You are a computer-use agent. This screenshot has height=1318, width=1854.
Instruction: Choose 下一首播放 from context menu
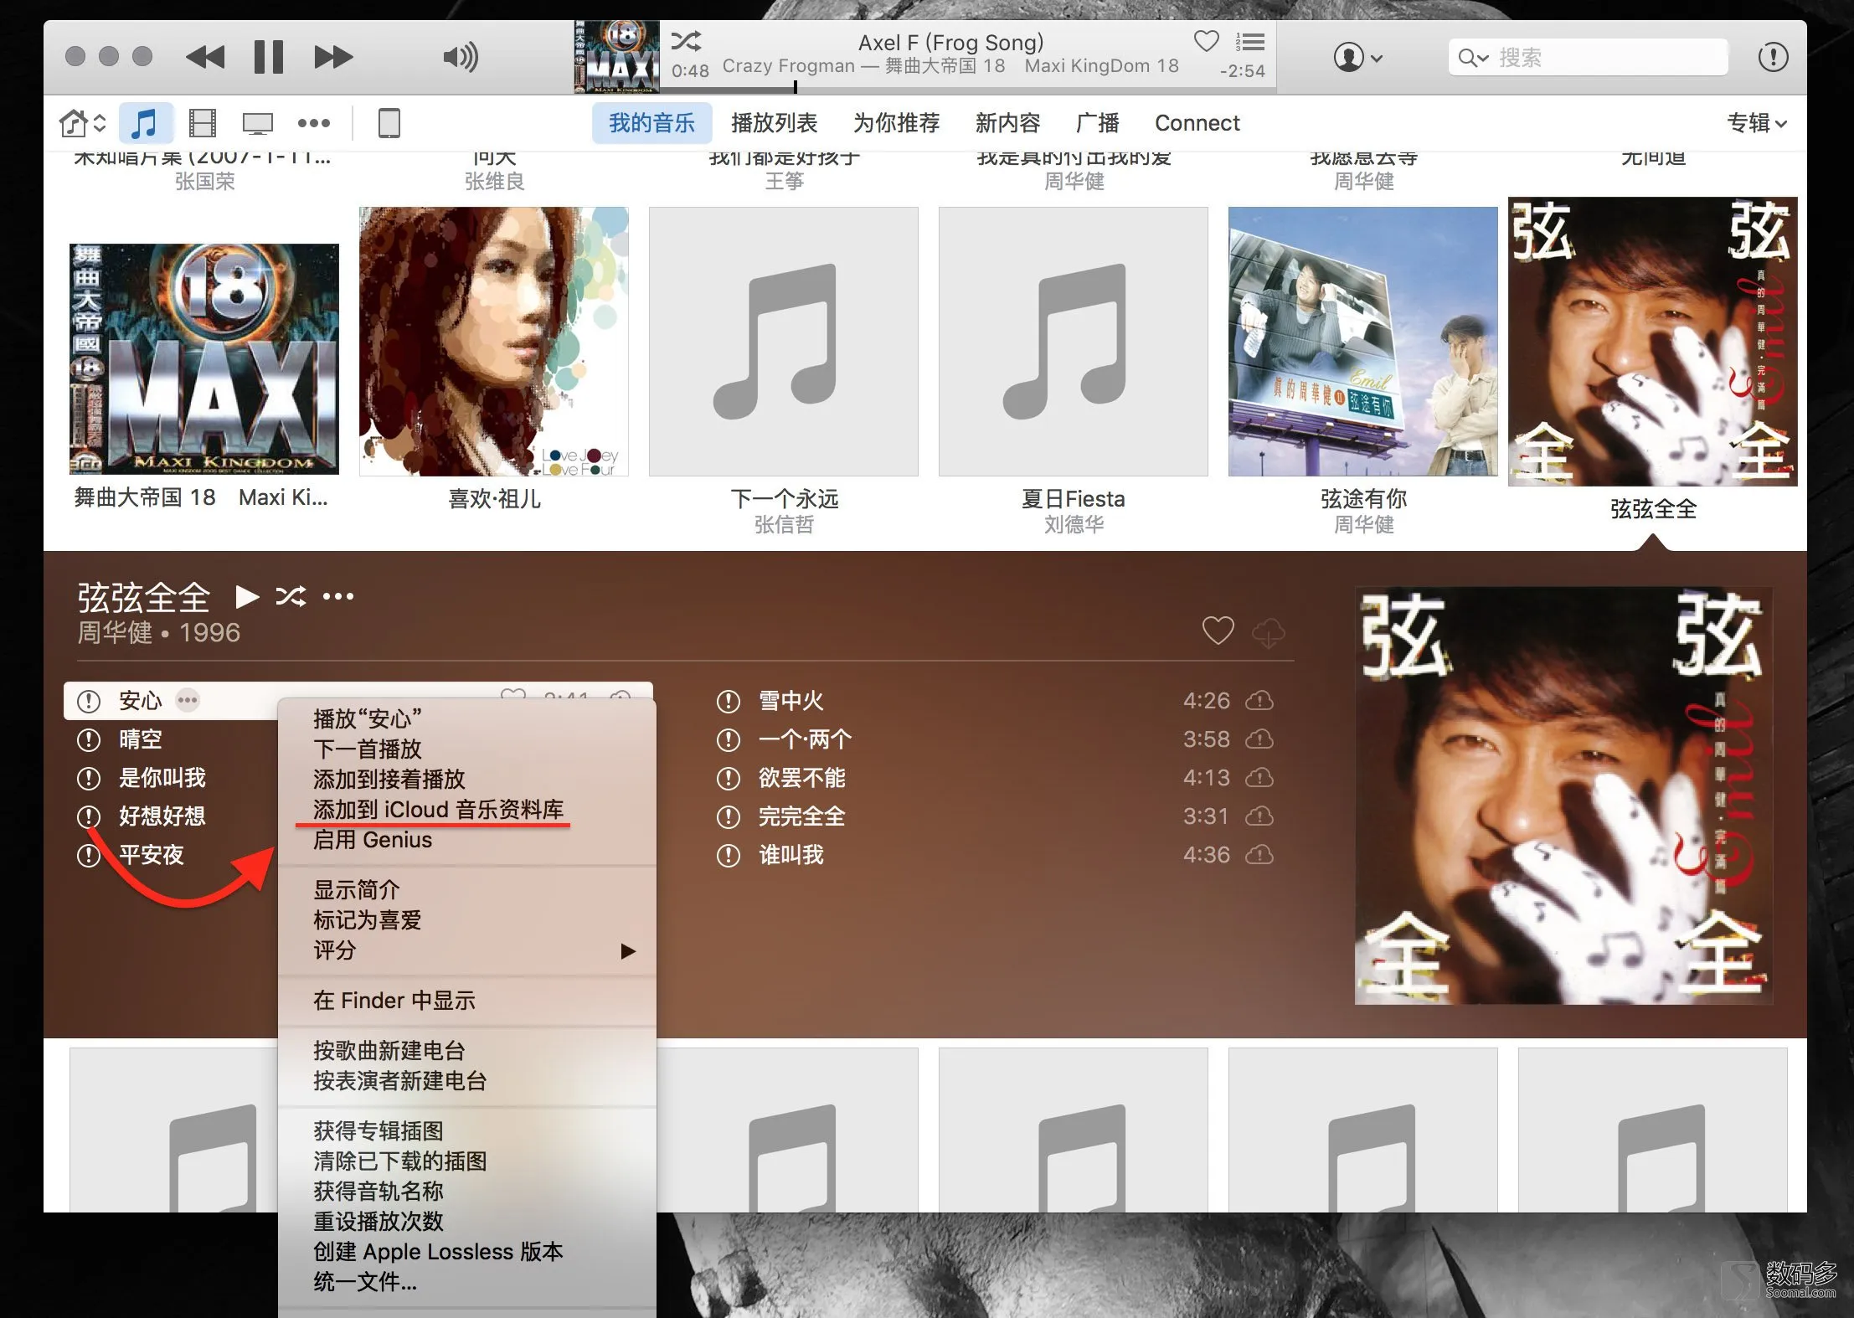point(467,749)
